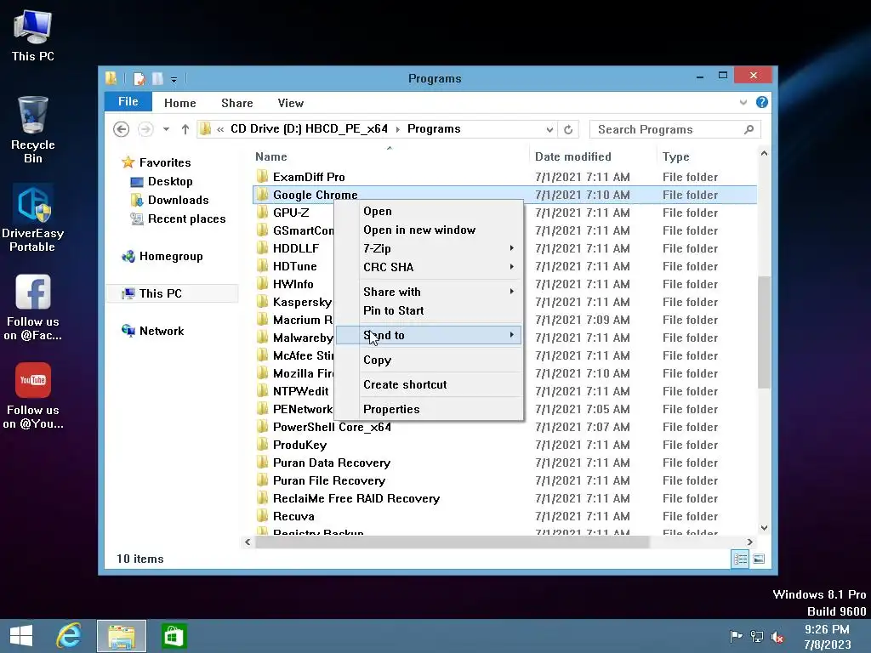Click the muted volume tray icon
Viewport: 871px width, 653px height.
[777, 637]
